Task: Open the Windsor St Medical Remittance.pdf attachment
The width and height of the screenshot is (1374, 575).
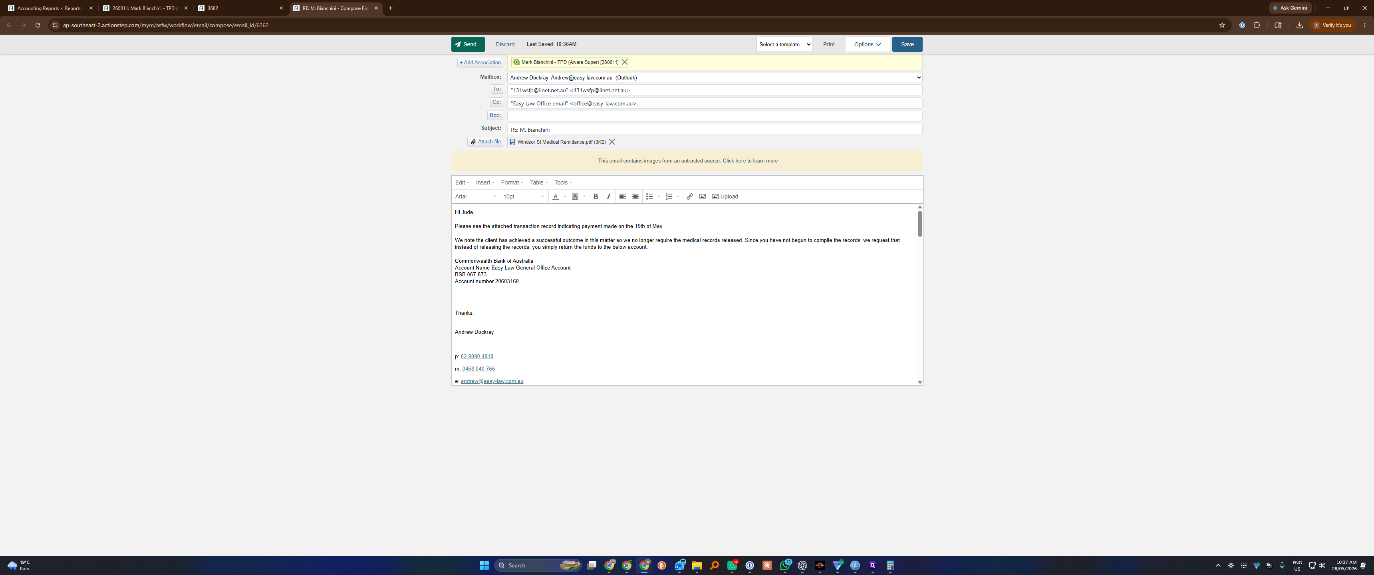Action: point(561,142)
